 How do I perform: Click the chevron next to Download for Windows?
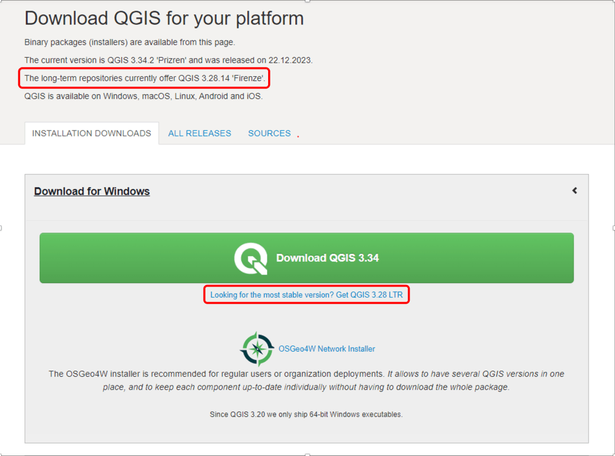click(x=574, y=190)
